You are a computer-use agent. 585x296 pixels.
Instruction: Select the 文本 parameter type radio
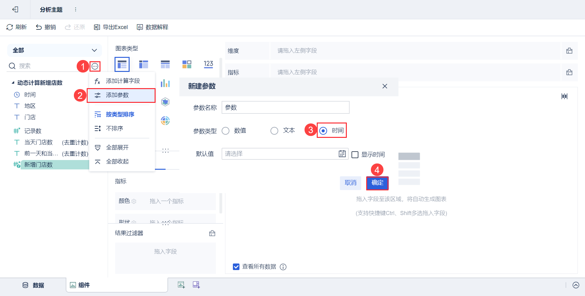click(x=275, y=131)
